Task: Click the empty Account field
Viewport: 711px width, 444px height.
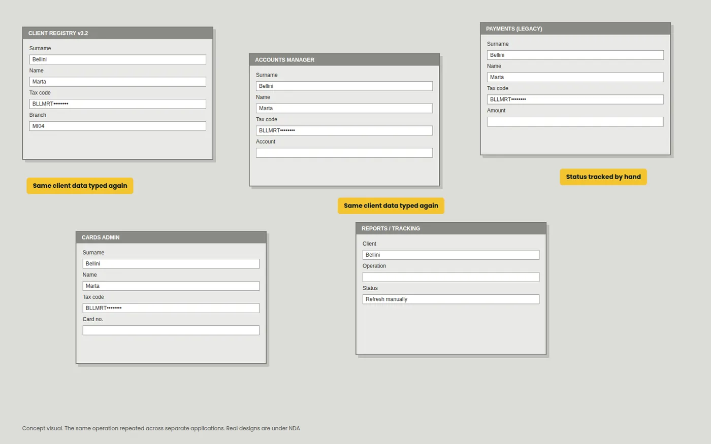Action: point(344,153)
